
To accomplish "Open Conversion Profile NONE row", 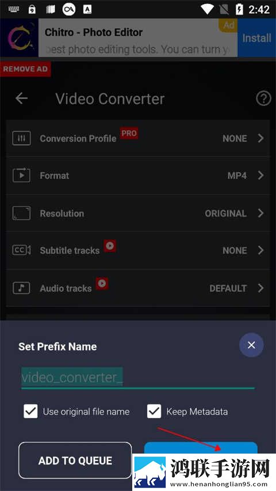I will (x=137, y=138).
